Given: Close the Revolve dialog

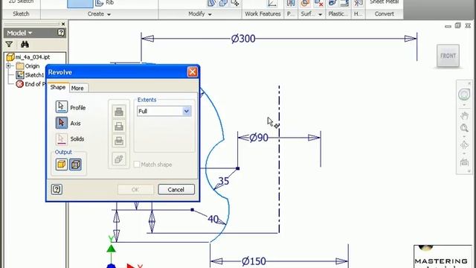Looking at the screenshot, I should click(192, 72).
